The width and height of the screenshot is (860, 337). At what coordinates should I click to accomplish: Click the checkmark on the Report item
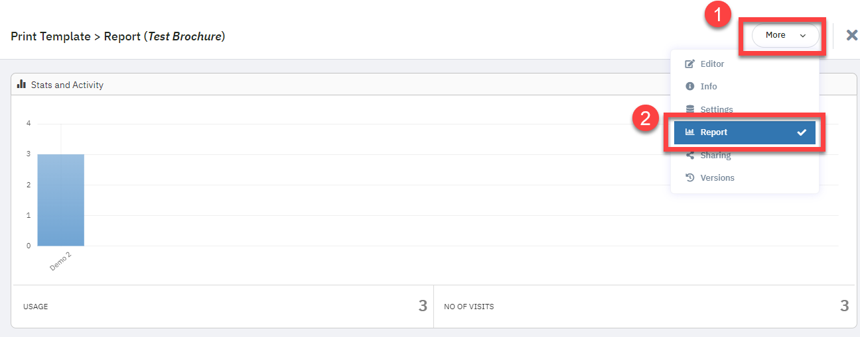point(802,132)
